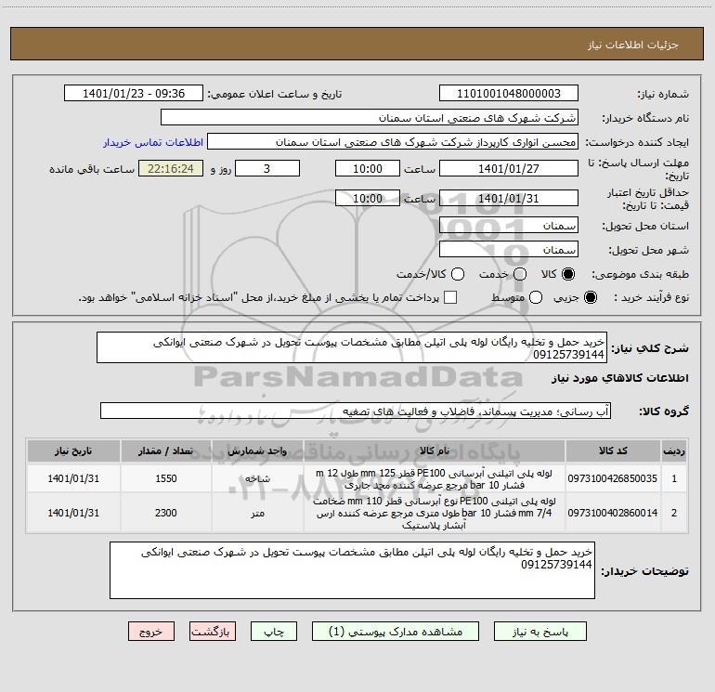Viewport: 715px width, 692px height.
Task: Open اطلاعات تماس خریدار link
Action: click(153, 142)
